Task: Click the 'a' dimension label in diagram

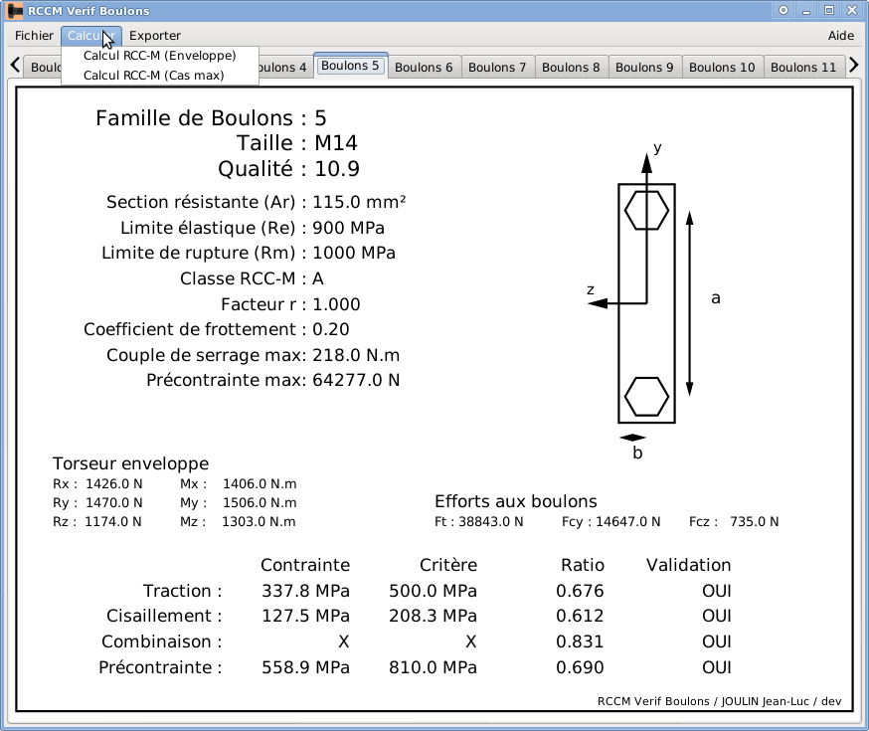Action: tap(716, 298)
